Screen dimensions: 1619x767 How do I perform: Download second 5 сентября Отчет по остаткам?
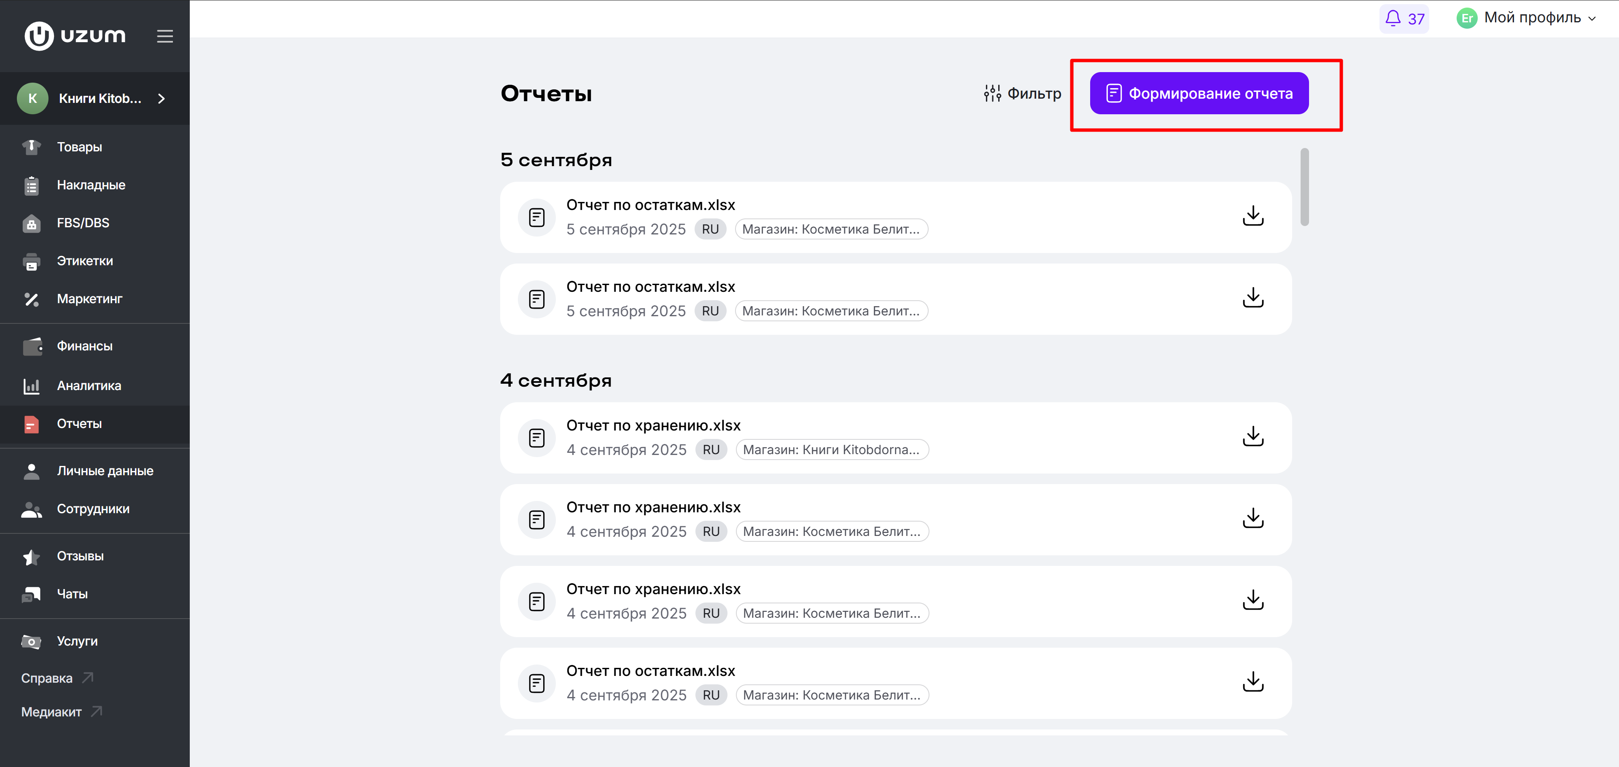click(x=1253, y=298)
